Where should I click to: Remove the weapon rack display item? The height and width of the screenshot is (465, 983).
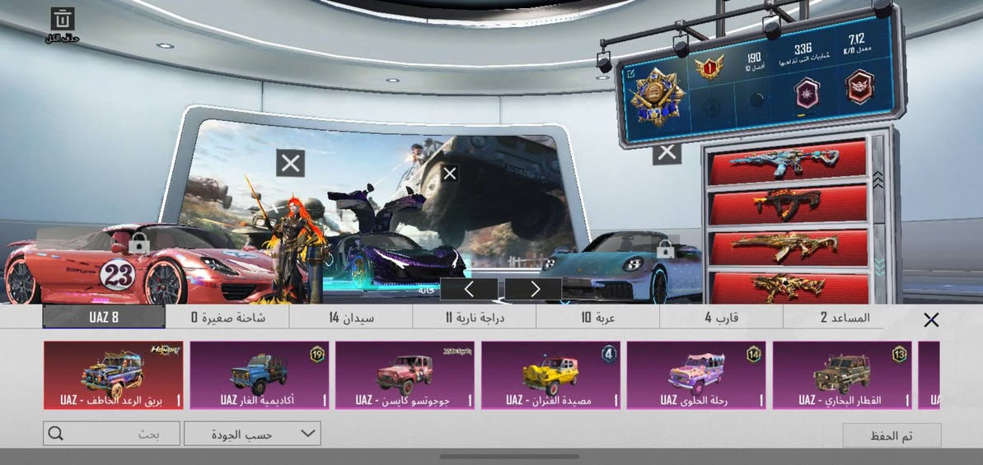667,152
